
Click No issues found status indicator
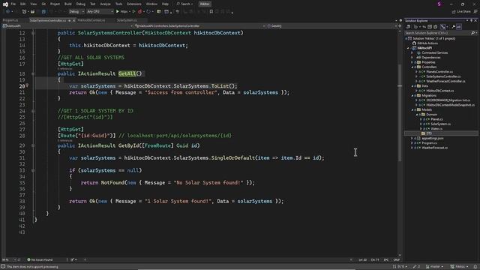pyautogui.click(x=40, y=259)
